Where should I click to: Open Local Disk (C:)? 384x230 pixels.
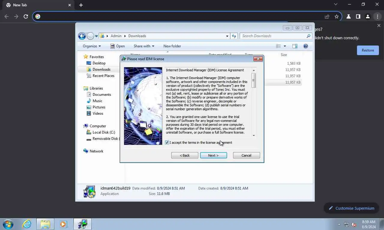pos(103,132)
